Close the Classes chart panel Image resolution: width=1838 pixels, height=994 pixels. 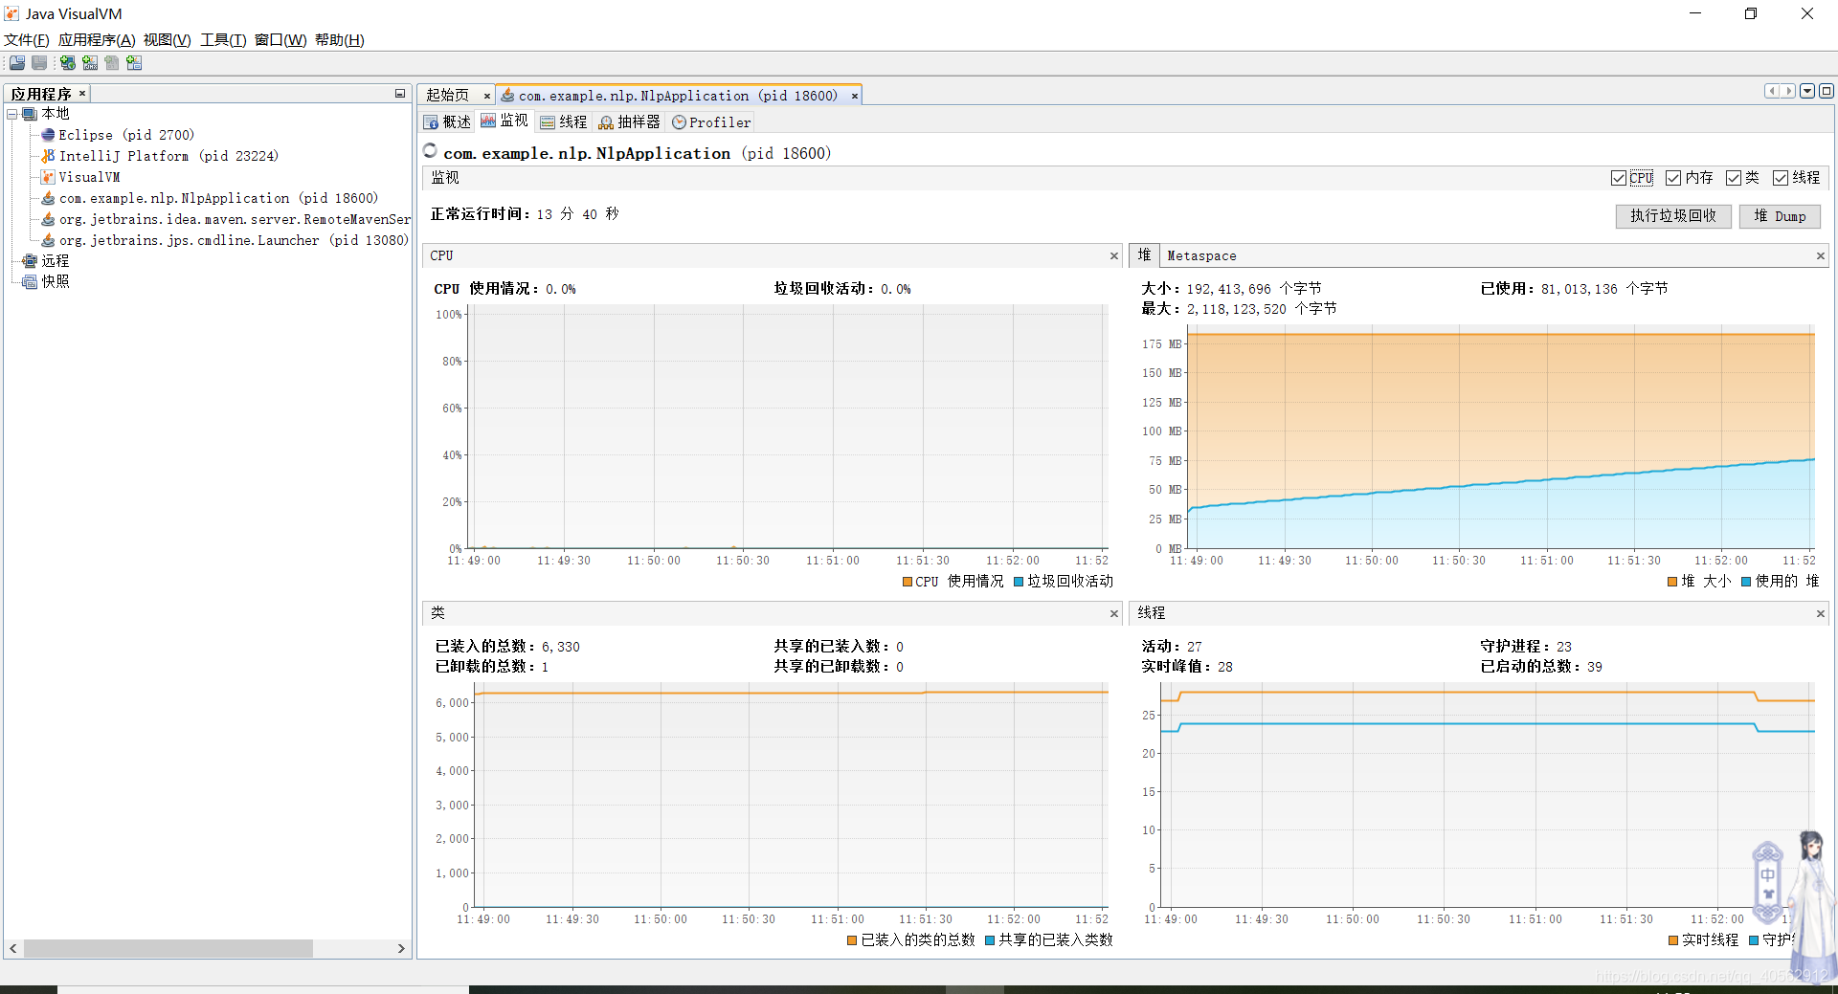tap(1114, 613)
